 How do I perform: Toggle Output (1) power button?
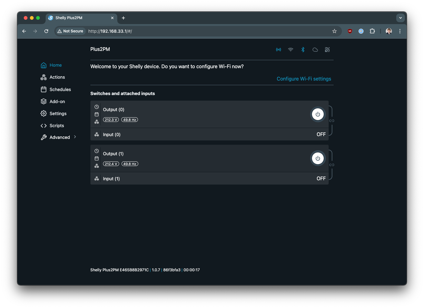point(318,158)
